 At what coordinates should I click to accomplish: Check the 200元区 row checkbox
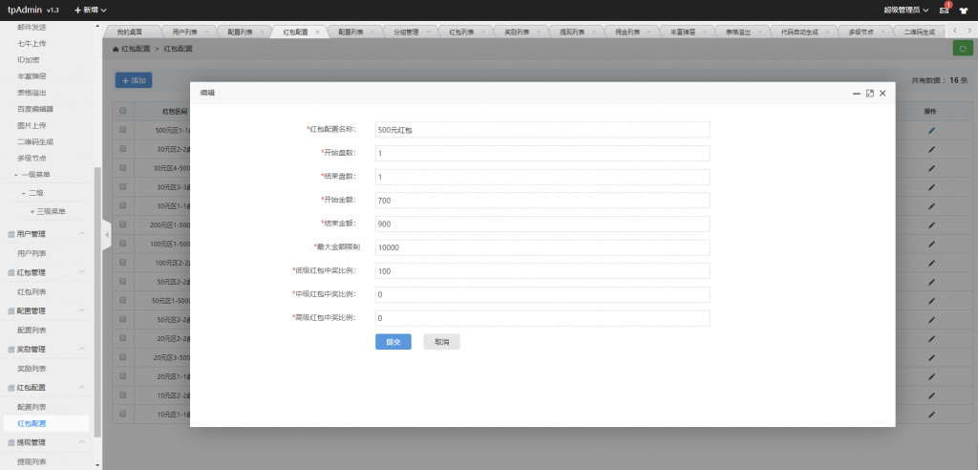(x=122, y=224)
